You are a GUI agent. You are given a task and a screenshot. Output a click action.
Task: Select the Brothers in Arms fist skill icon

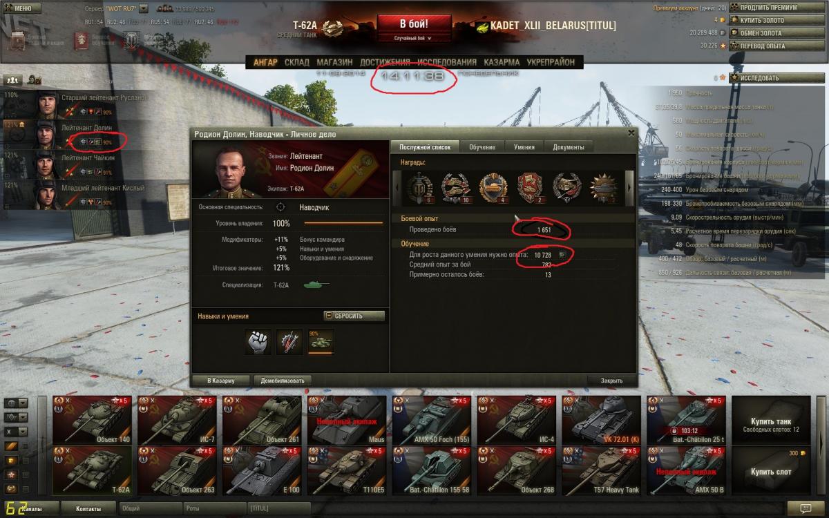[x=258, y=342]
